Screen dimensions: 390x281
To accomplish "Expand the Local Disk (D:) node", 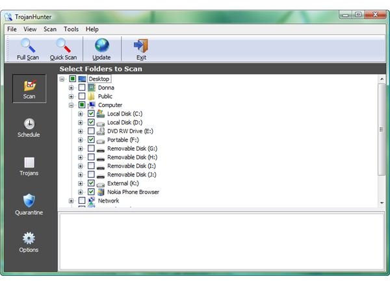I will [x=81, y=123].
